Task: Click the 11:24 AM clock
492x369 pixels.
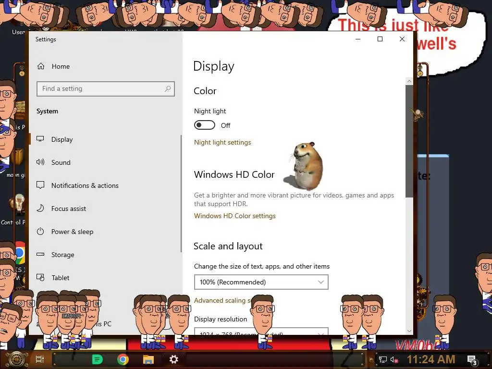Action: point(431,359)
